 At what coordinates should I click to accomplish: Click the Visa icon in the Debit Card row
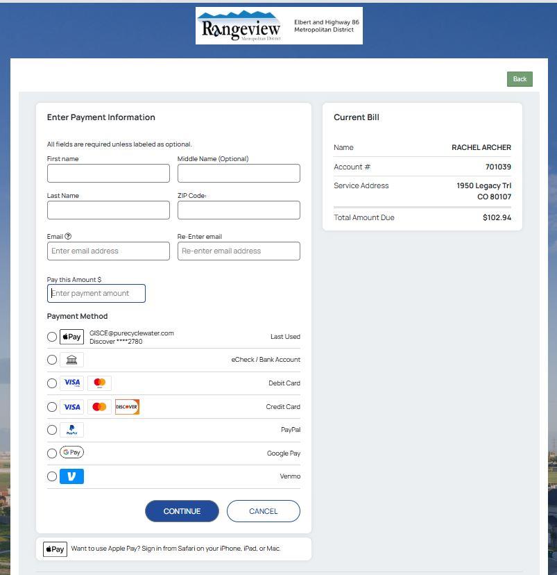click(x=71, y=383)
